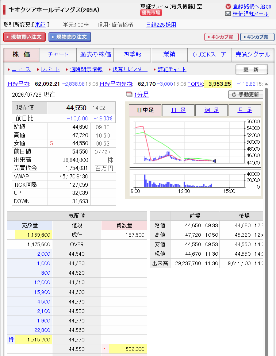Switch chart to 週足
This screenshot has width=276, height=356.
211,111
